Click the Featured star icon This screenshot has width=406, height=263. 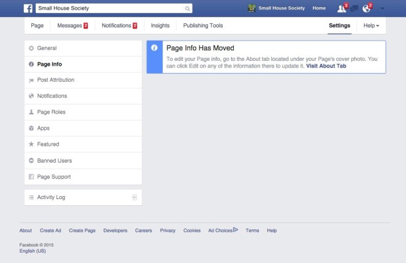pos(31,144)
